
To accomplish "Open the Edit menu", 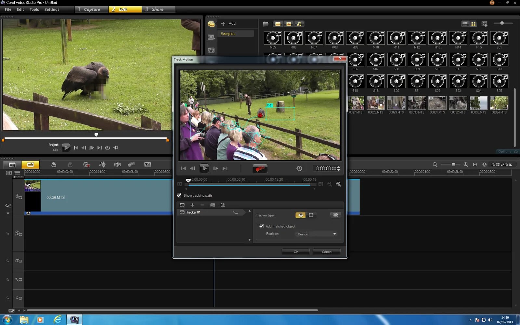I will (20, 9).
